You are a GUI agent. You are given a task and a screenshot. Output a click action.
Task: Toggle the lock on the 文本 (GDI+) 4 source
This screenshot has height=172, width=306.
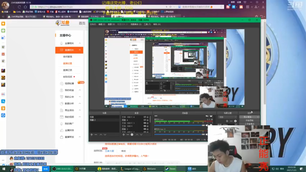(148, 117)
